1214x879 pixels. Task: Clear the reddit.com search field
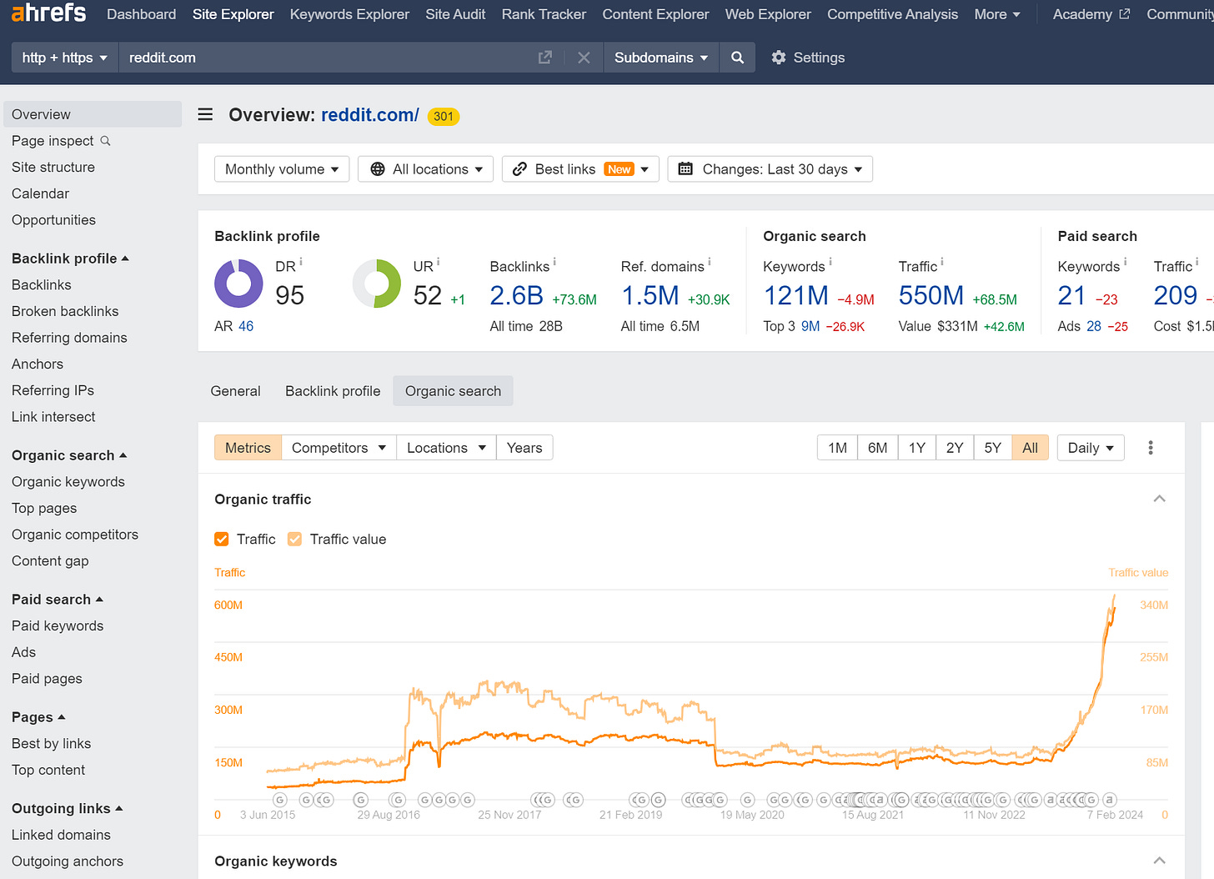click(x=584, y=58)
